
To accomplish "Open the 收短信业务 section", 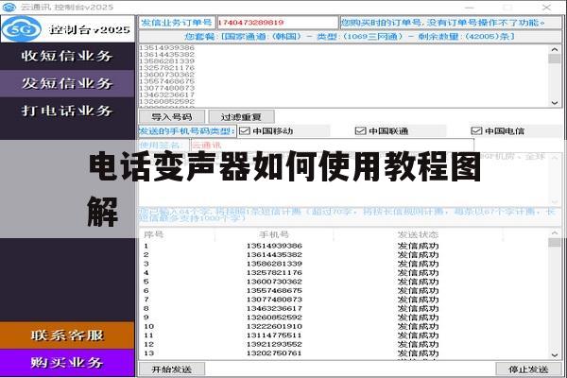I will [x=67, y=56].
